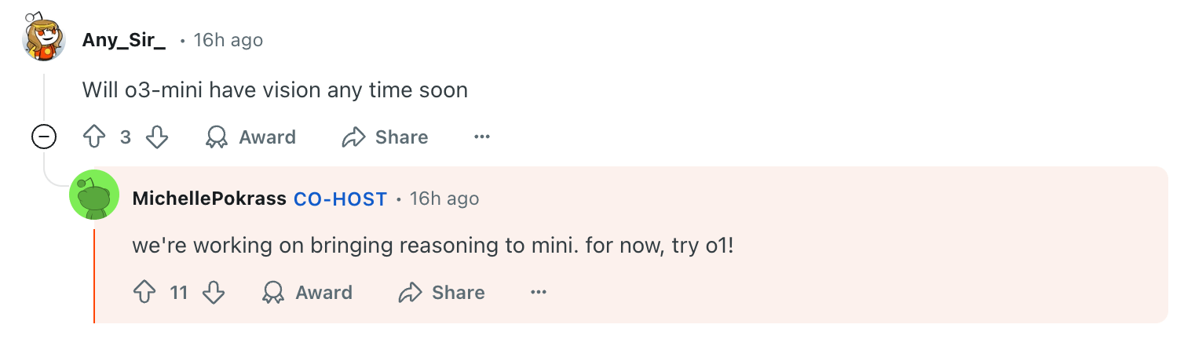Click the 16h ago timestamp on MichellePokrass reply
1184x339 pixels.
(x=444, y=199)
